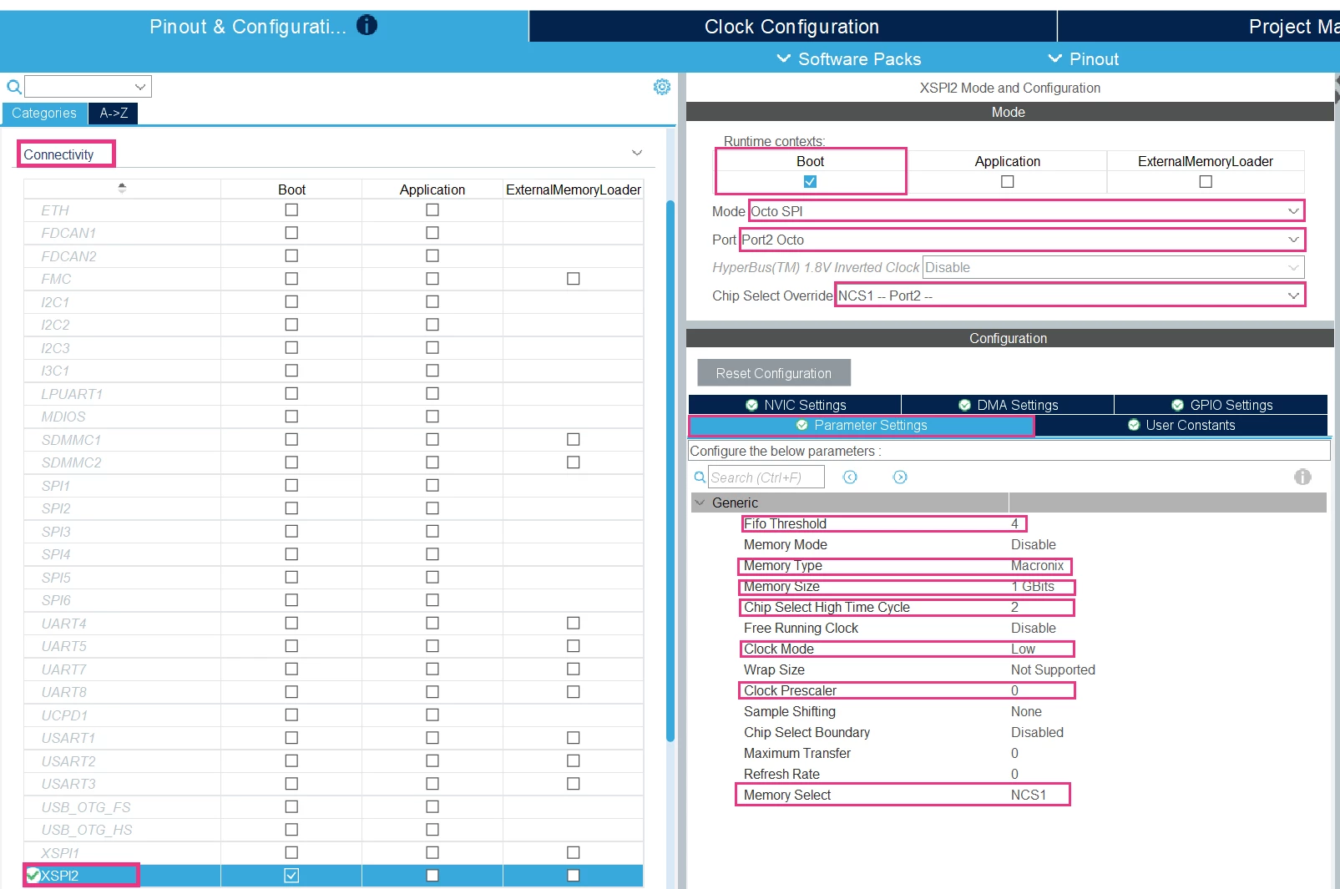Click the parameter info icon at right

[x=1302, y=477]
